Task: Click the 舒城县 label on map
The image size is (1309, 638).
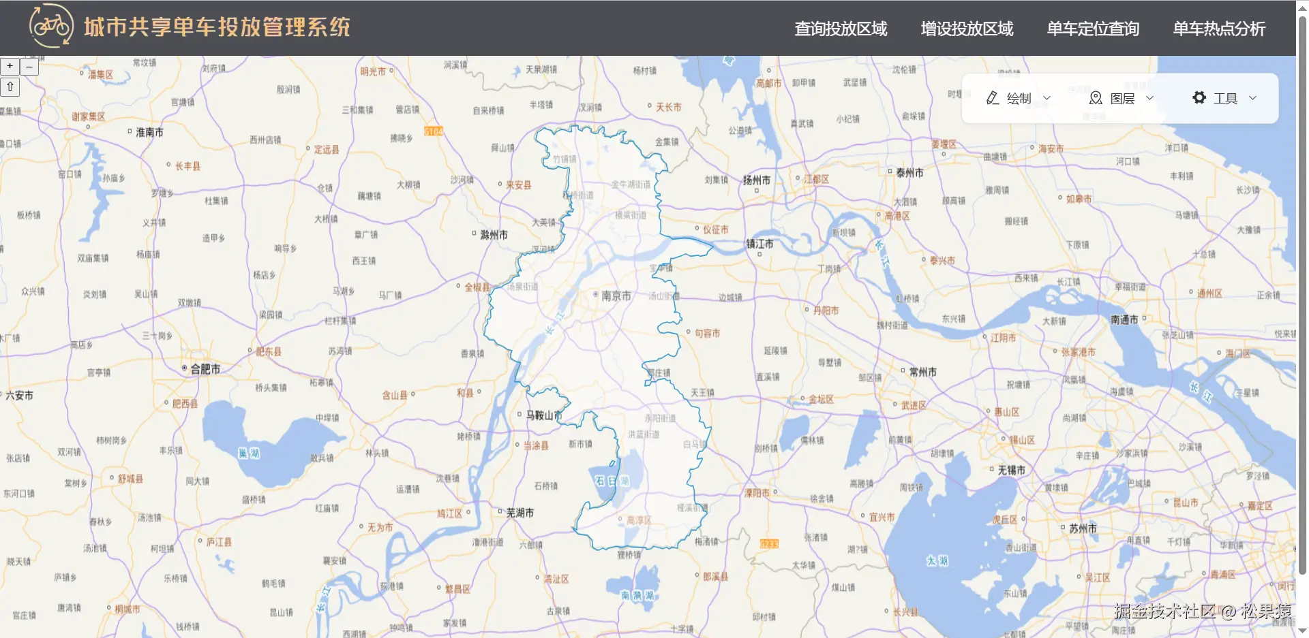Action: 130,479
